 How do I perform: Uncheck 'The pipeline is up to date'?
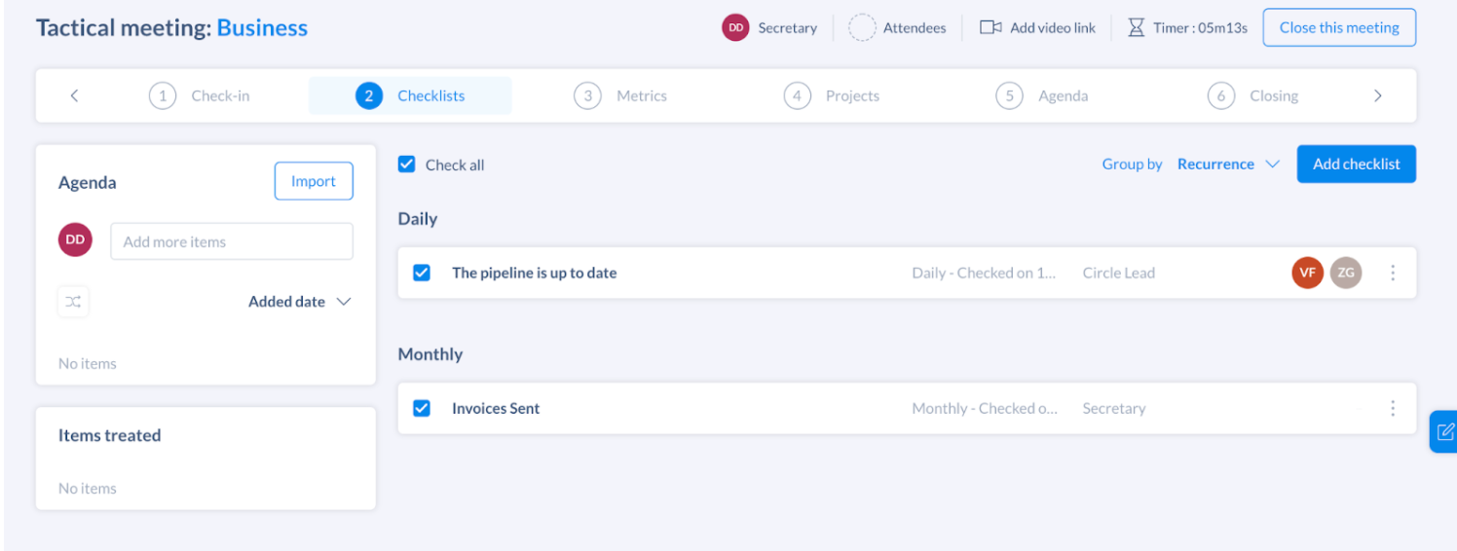point(422,273)
